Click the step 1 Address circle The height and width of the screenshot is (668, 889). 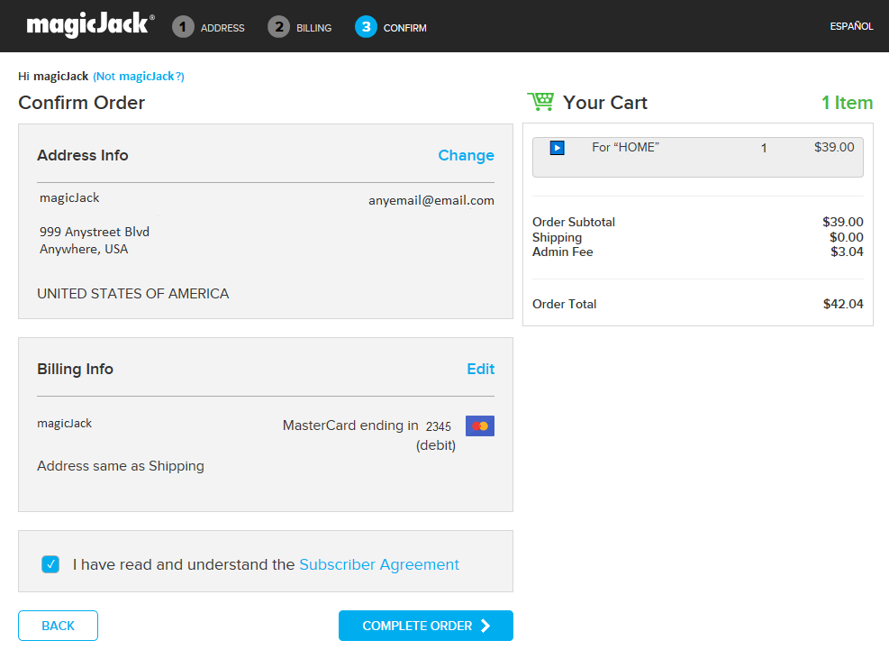point(183,27)
